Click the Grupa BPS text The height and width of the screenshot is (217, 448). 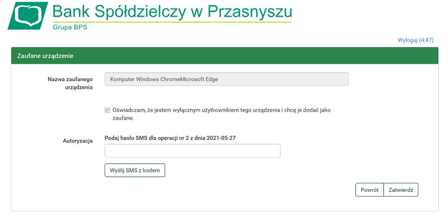pos(70,27)
